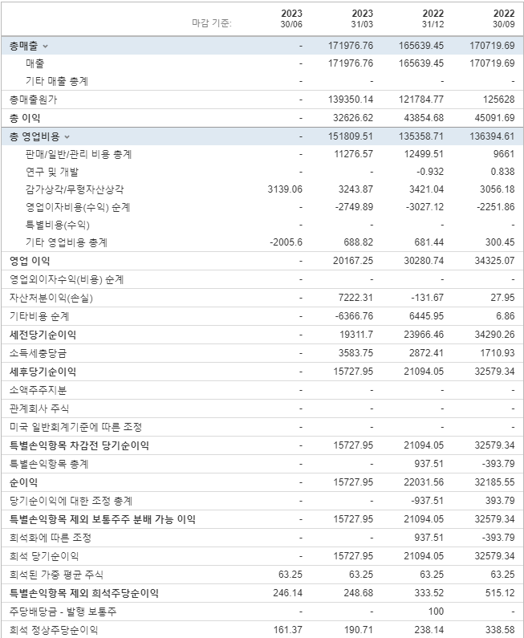This screenshot has height=638, width=524.
Task: Click the 특별손익항목 총계 label
Action: (x=49, y=465)
